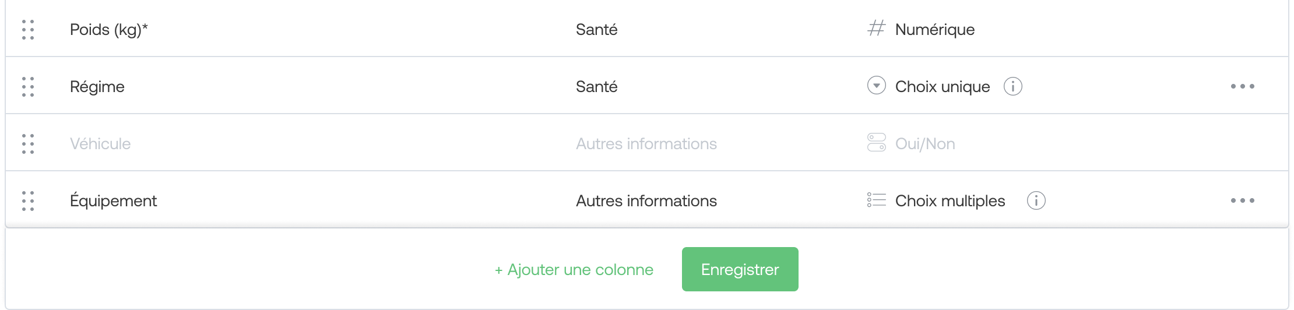
Task: Click the info icon next to Choix unique
Action: click(1013, 86)
